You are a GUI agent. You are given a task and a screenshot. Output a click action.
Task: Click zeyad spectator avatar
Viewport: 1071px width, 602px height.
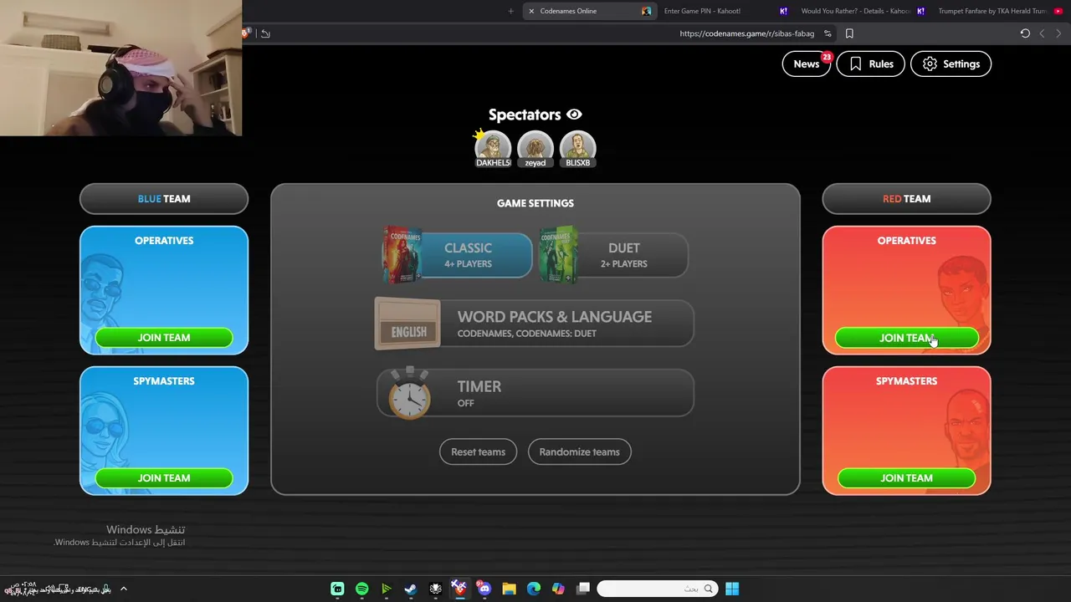coord(535,149)
